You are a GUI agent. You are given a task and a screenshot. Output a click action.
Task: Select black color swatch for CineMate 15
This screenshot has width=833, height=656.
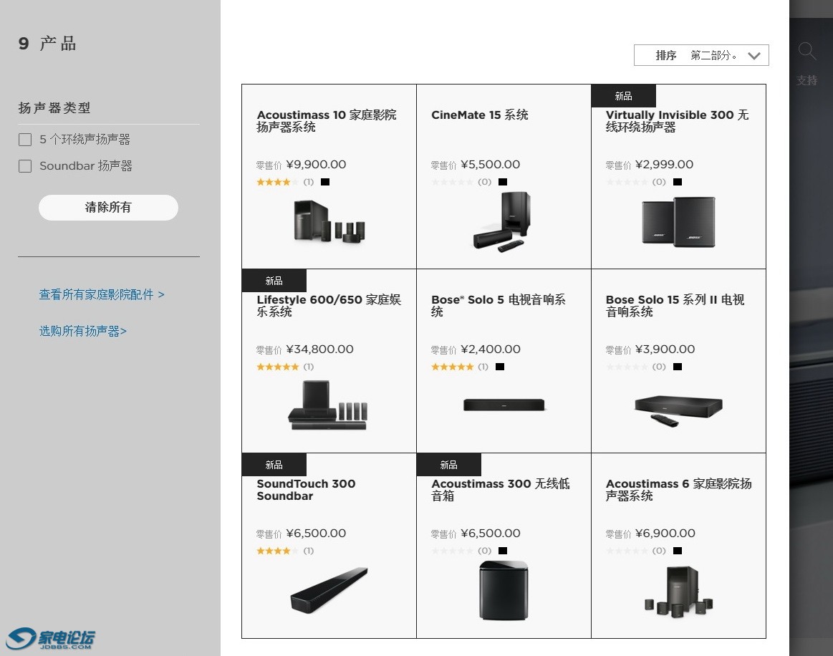click(x=503, y=182)
